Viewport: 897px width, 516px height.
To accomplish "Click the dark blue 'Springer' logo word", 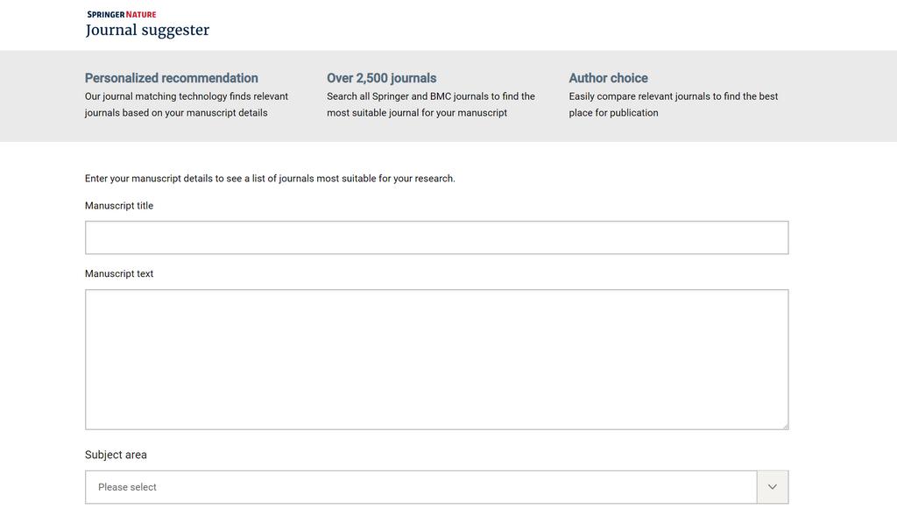I will 106,14.
